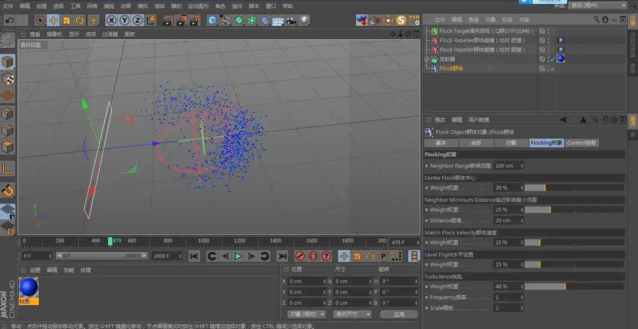
Task: Click the coordinate system icon
Action: [x=151, y=20]
